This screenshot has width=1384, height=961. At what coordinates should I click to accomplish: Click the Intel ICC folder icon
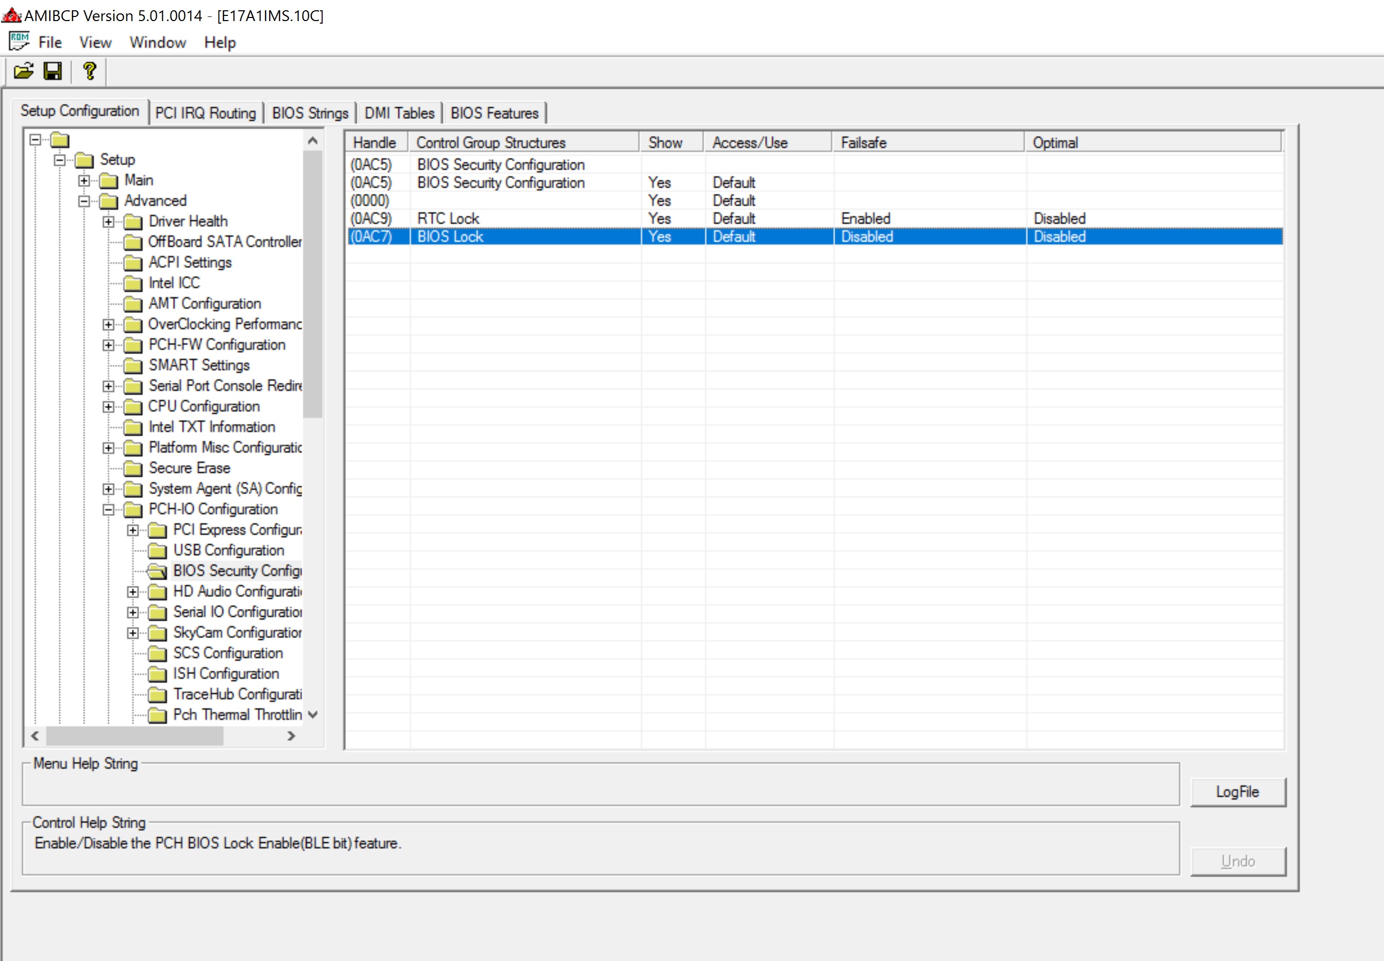(133, 283)
